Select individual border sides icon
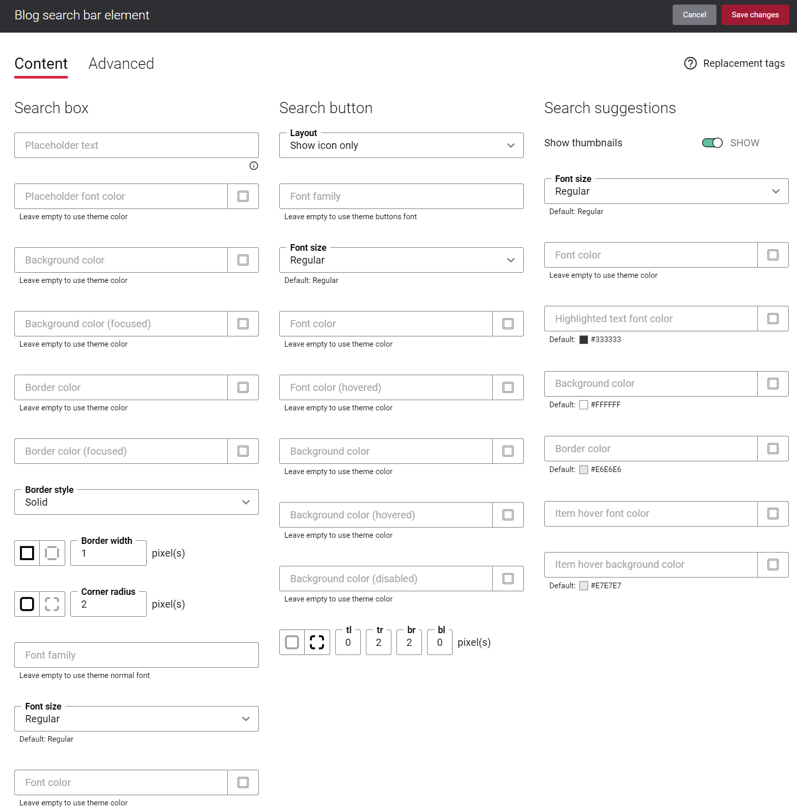This screenshot has height=811, width=797. click(52, 553)
